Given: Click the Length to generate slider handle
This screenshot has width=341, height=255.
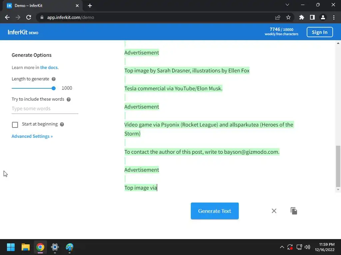Looking at the screenshot, I should (54, 88).
